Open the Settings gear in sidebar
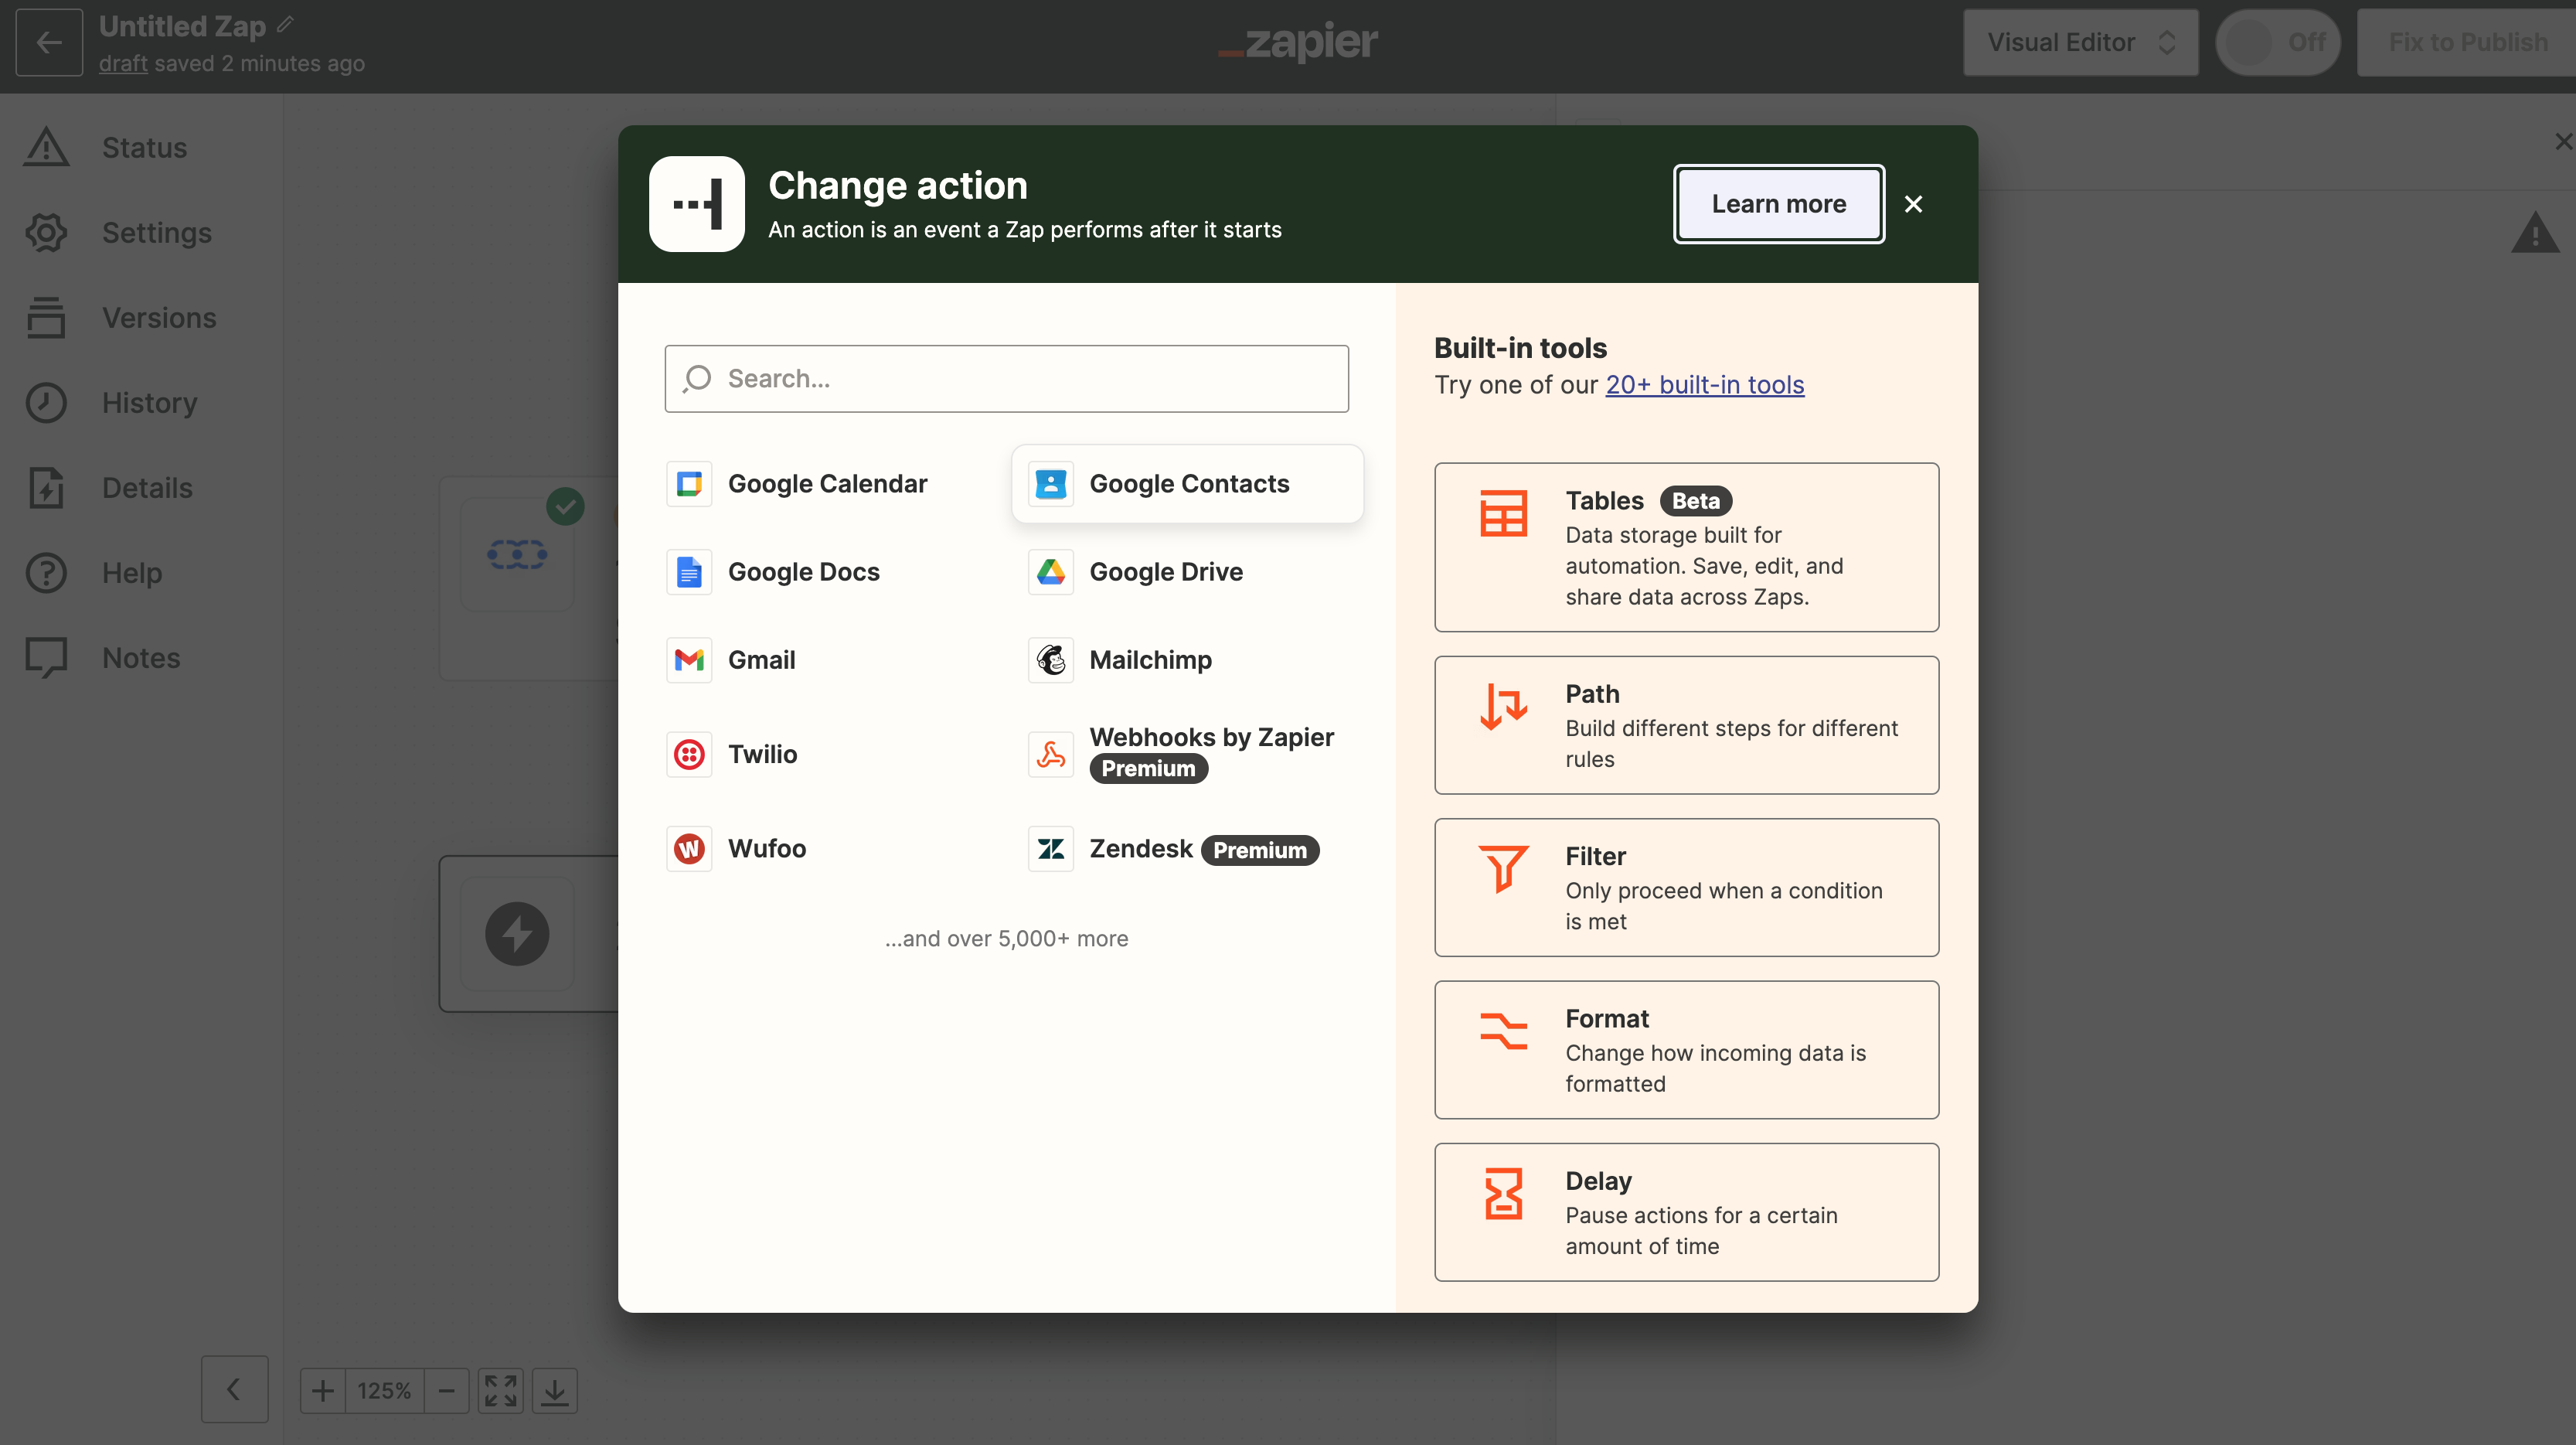 (x=46, y=232)
